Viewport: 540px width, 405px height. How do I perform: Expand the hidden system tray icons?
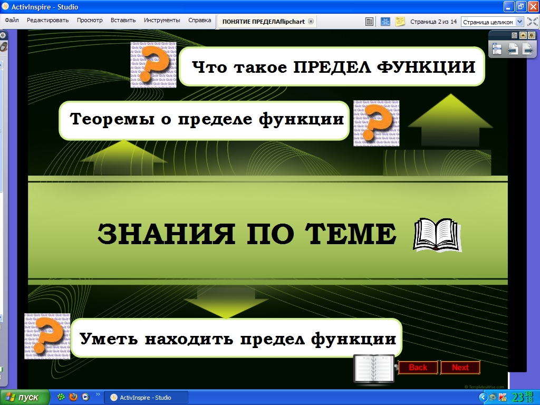tap(483, 397)
